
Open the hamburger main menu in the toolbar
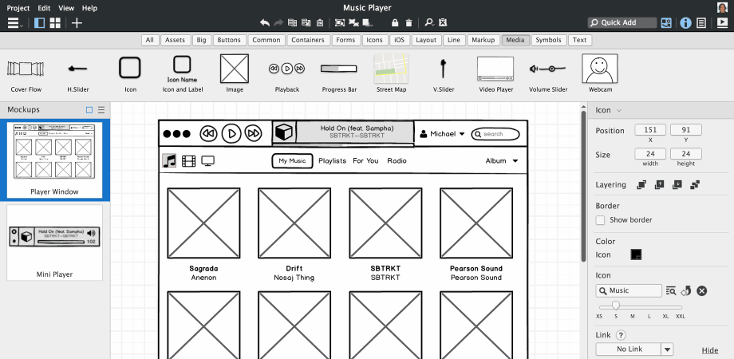(14, 22)
